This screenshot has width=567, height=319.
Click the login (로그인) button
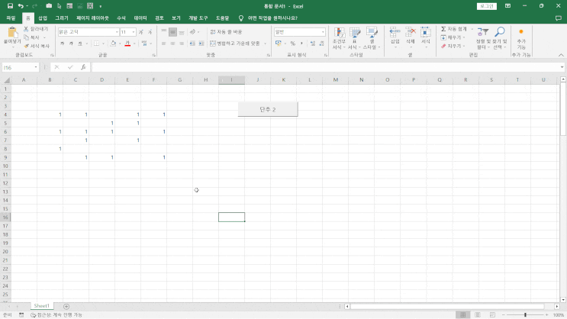pos(487,6)
